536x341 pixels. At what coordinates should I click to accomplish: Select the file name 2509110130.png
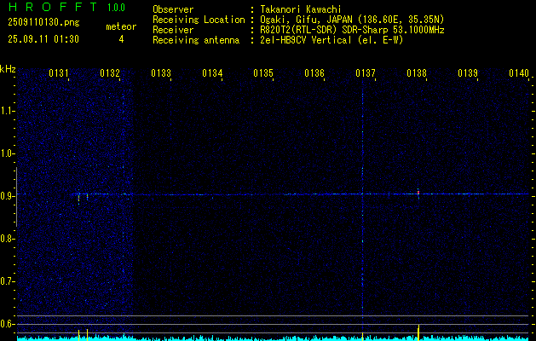(x=43, y=23)
